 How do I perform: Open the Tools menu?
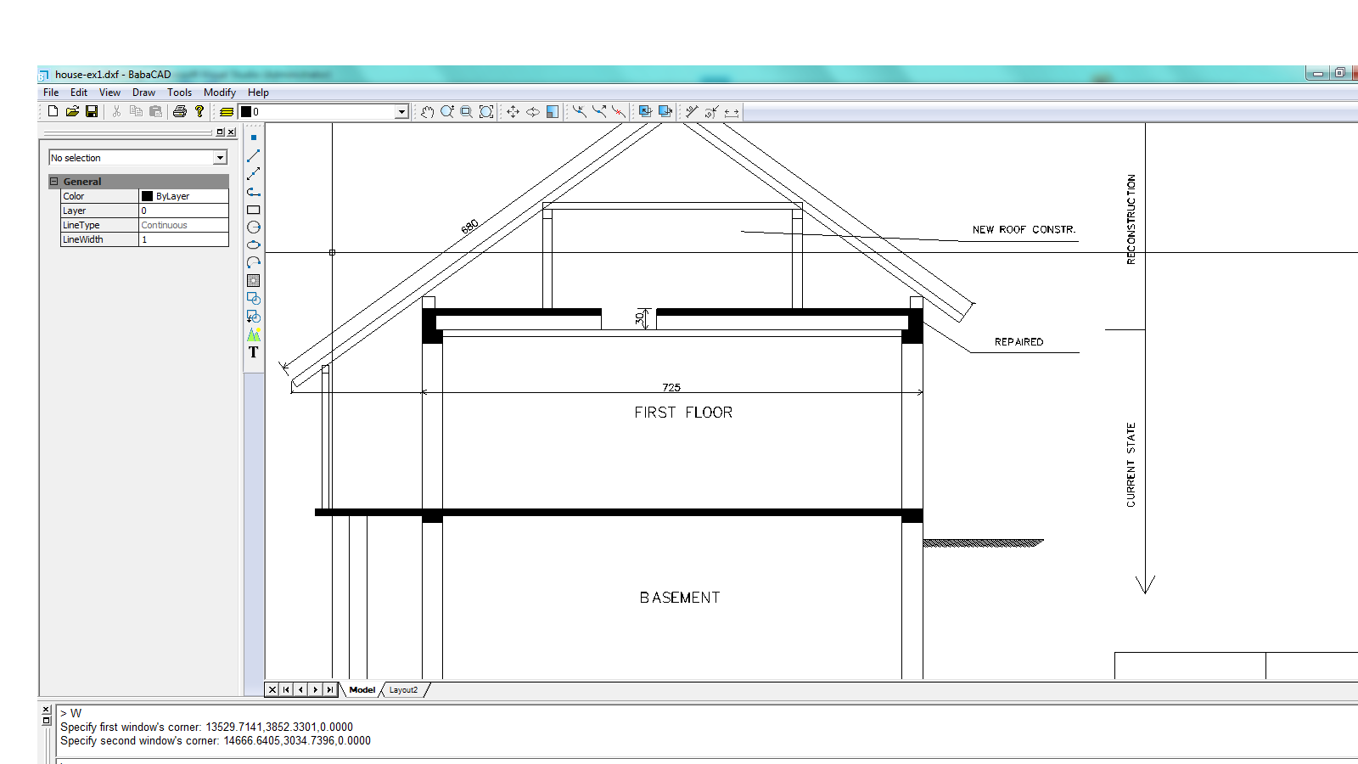click(179, 93)
